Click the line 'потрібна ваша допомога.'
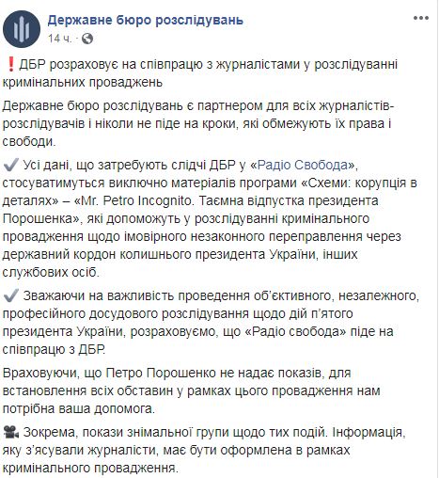Screen dimensions: 439x478 [x=78, y=408]
